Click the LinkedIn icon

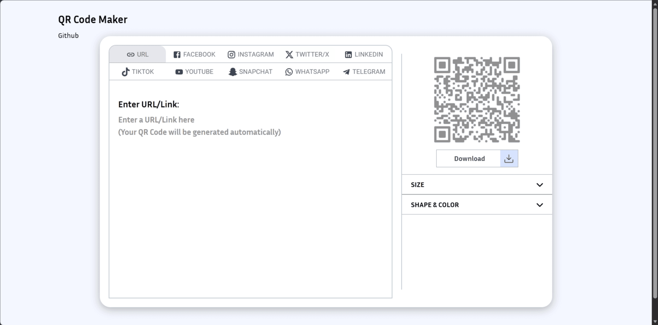tap(348, 54)
